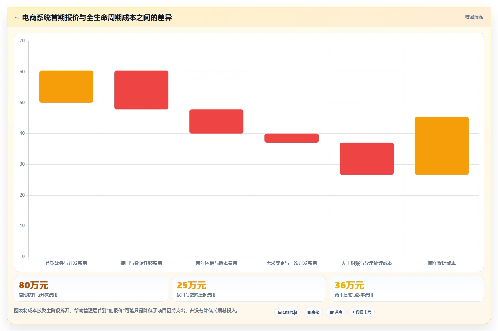Click the red 需求变更与二次开发费用 bar
498x331 pixels.
[x=292, y=138]
